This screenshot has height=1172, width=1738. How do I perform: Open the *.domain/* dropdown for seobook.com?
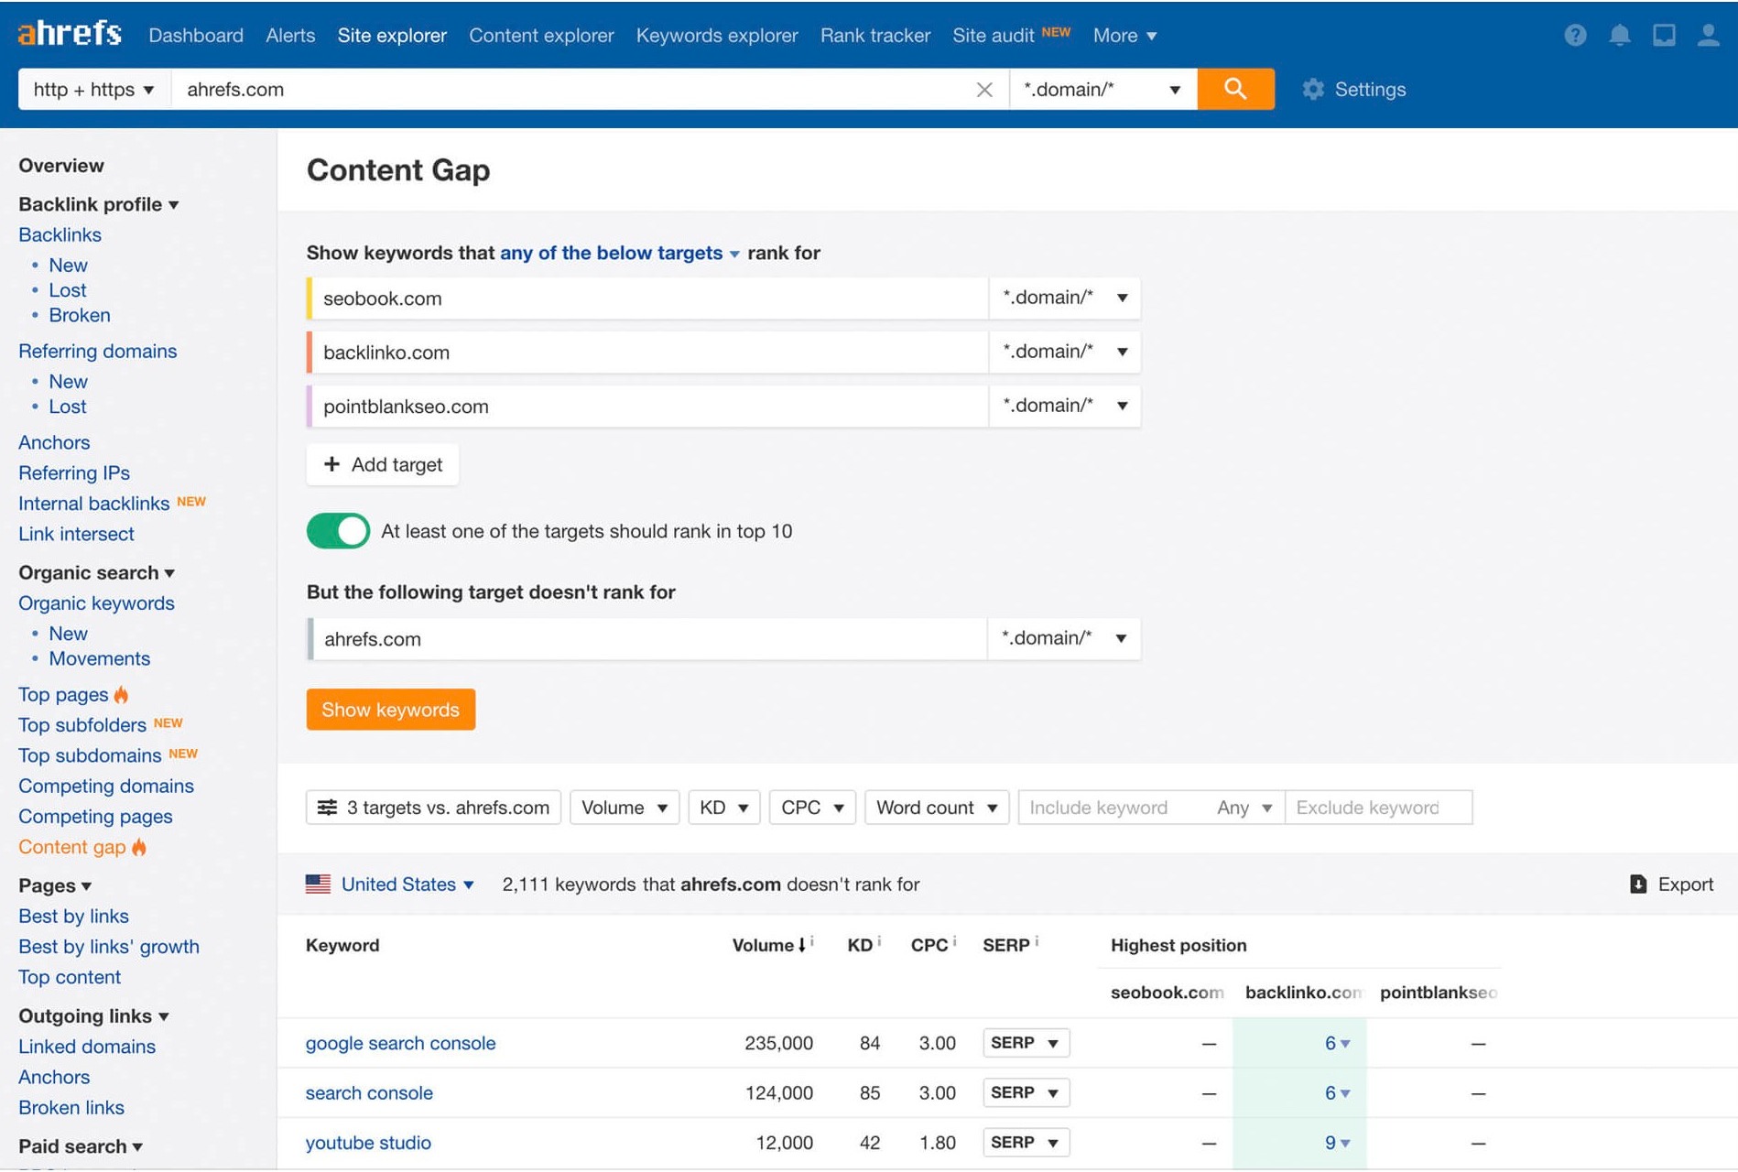coord(1064,298)
